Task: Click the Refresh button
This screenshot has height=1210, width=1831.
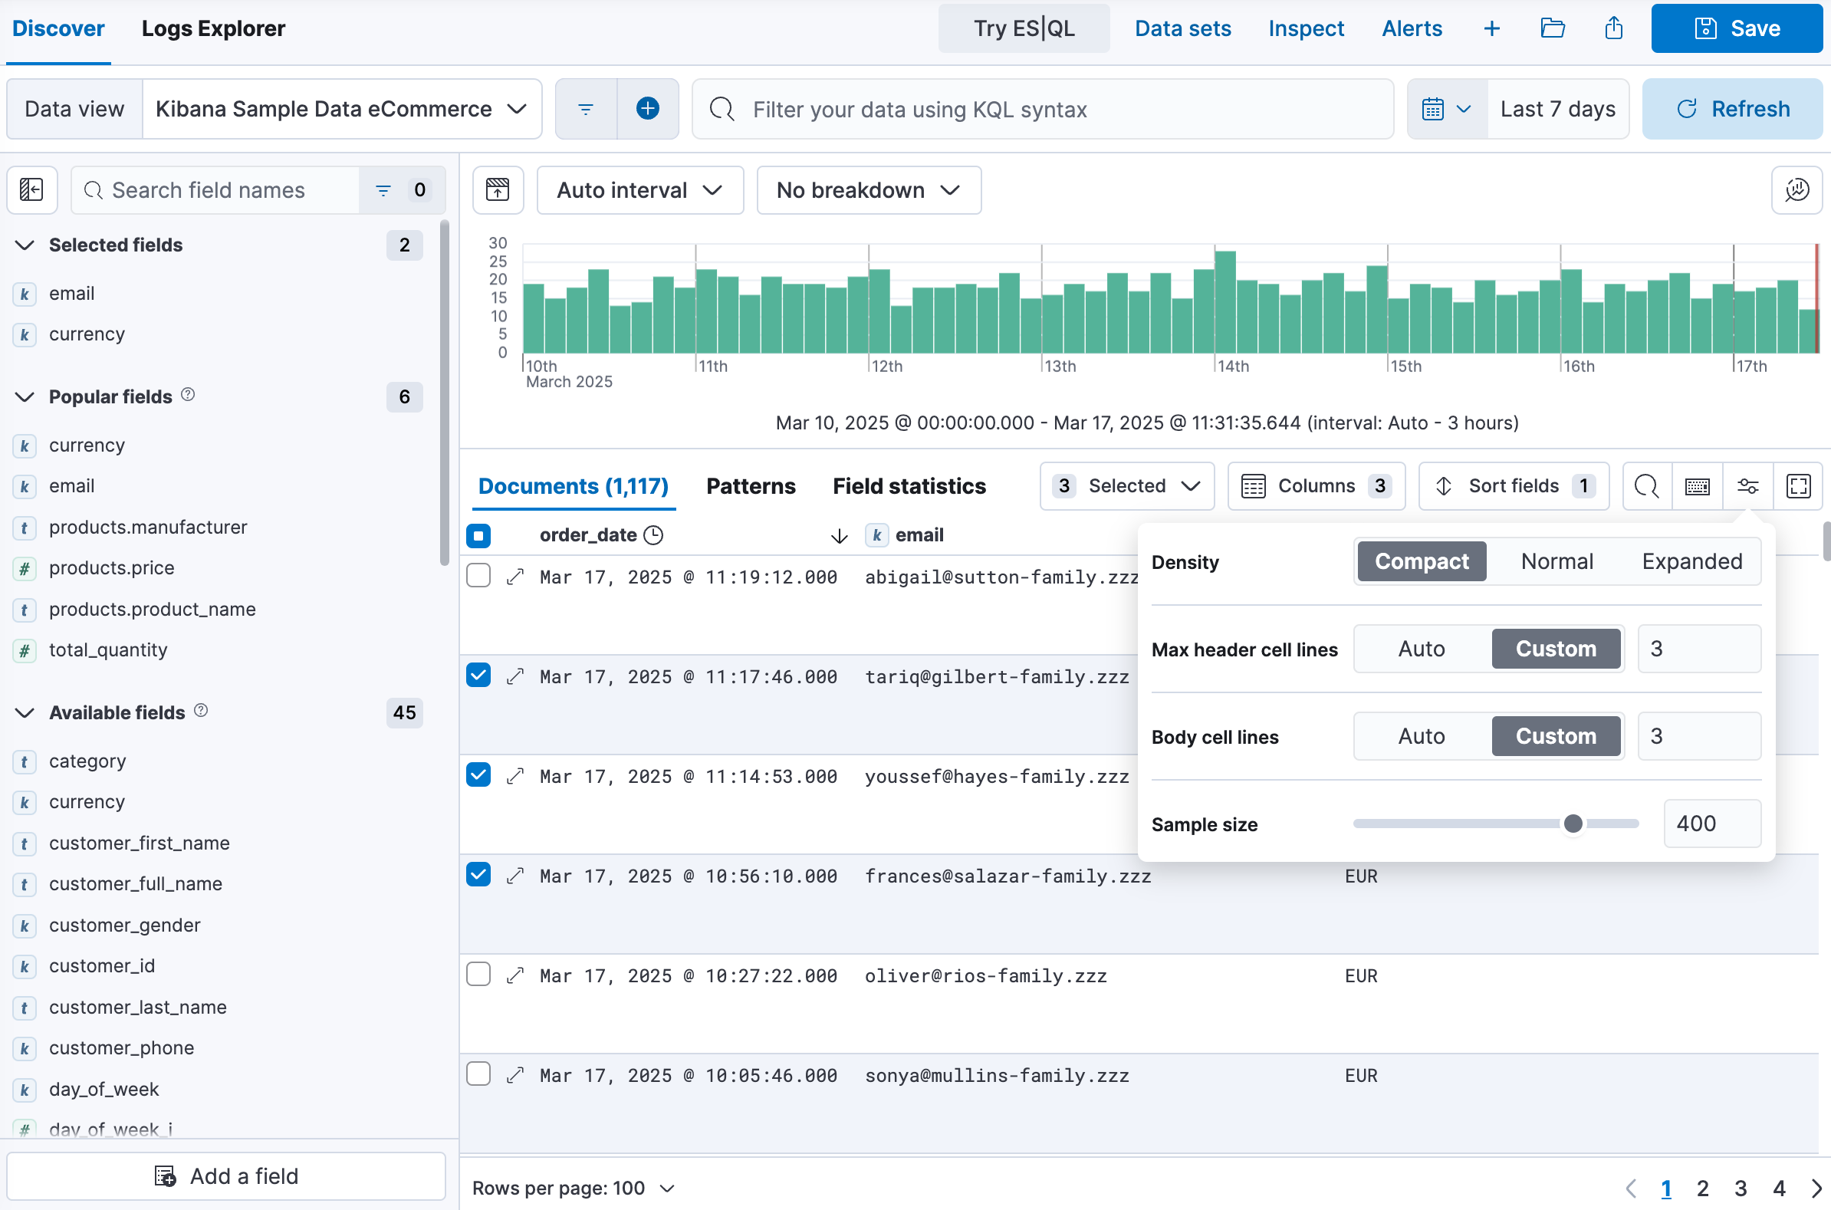Action: tap(1733, 109)
